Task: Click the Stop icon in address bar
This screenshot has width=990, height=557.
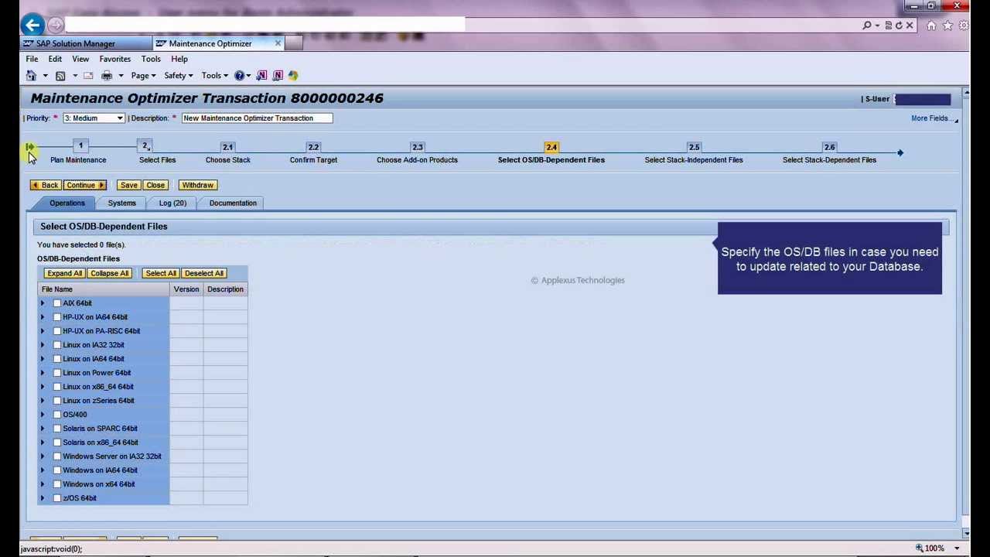Action: [x=910, y=26]
